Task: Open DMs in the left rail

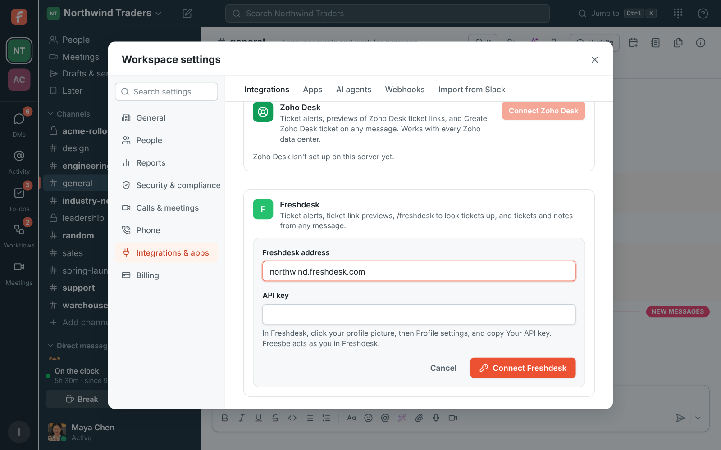Action: pyautogui.click(x=19, y=123)
